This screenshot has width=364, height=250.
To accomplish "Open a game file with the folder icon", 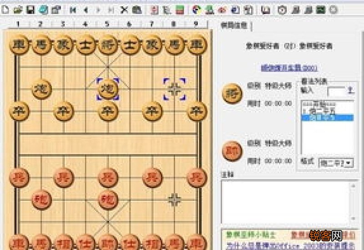I will (x=18, y=10).
